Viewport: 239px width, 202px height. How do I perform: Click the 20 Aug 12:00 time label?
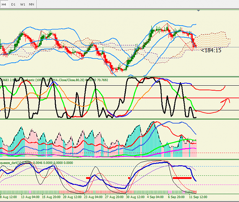tap(72, 197)
